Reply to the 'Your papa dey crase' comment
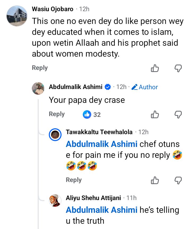Image resolution: width=191 pixels, height=229 pixels. tap(56, 114)
